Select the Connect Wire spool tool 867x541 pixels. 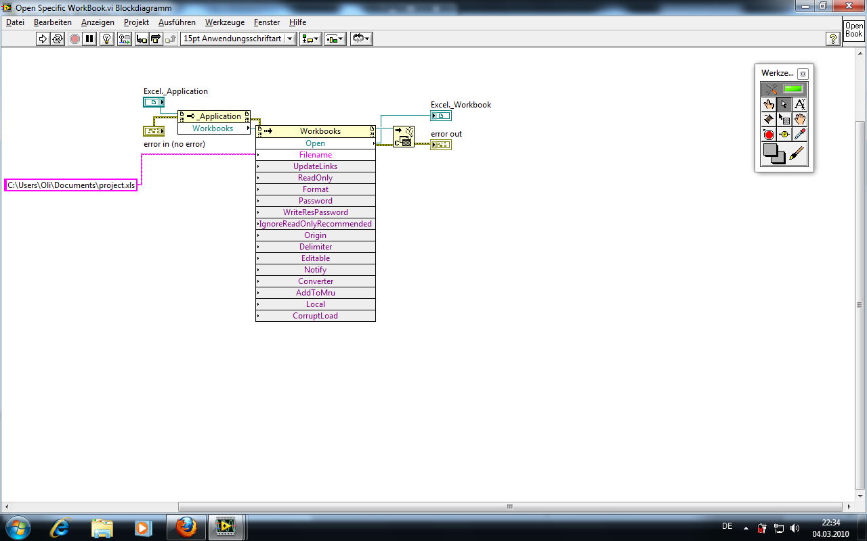769,120
